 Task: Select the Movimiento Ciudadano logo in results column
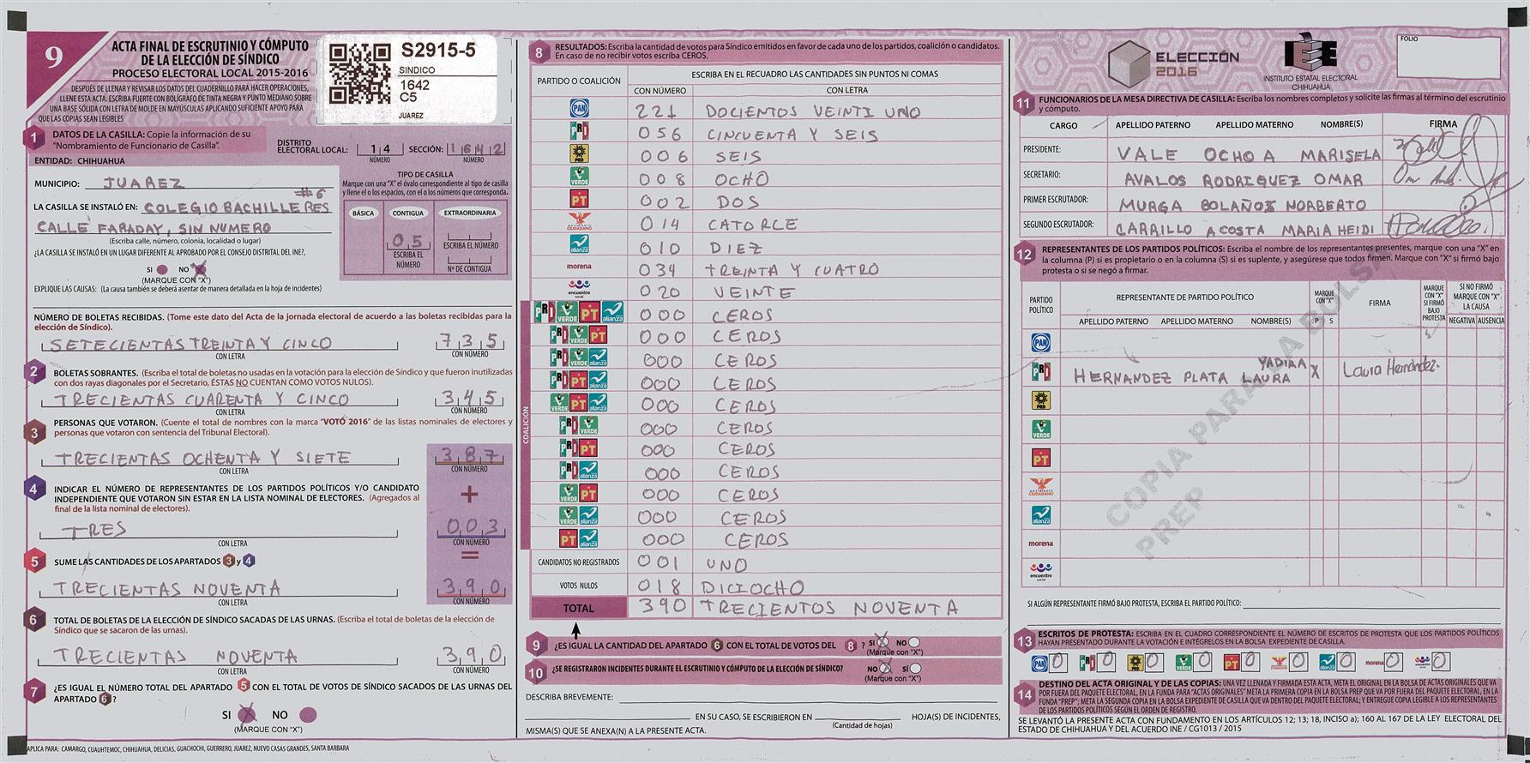(580, 221)
